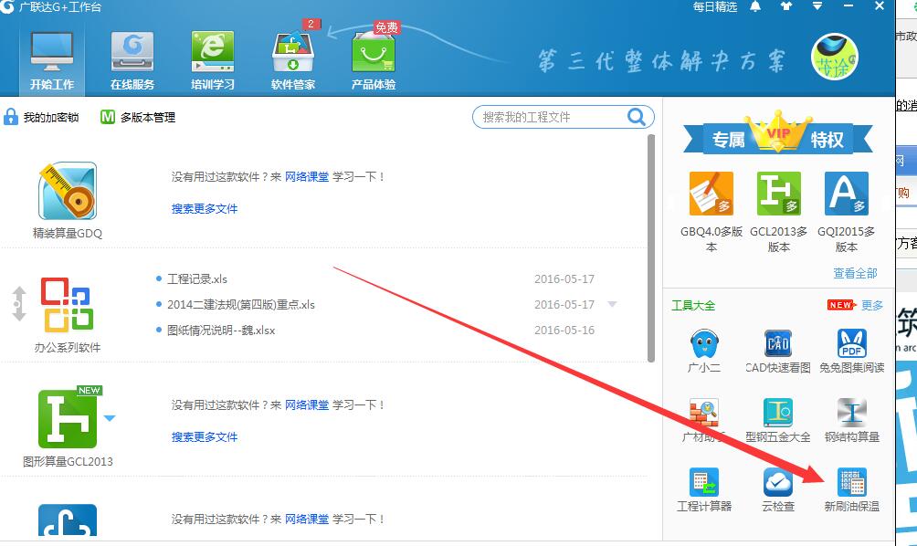This screenshot has height=546, width=917.
Task: Open the title bar dropdown menu arrow
Action: coord(817,5)
